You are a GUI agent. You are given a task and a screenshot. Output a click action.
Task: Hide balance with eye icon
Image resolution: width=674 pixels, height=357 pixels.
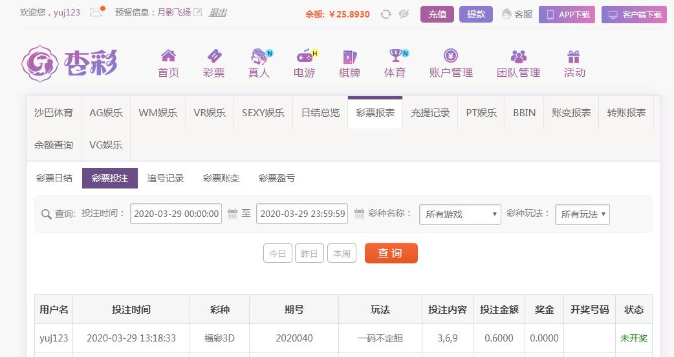point(403,14)
